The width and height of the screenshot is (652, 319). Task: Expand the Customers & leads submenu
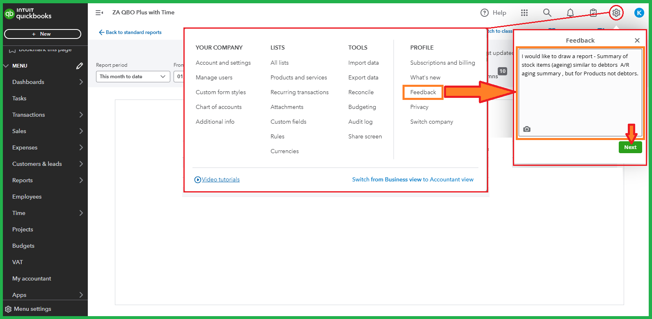point(81,164)
